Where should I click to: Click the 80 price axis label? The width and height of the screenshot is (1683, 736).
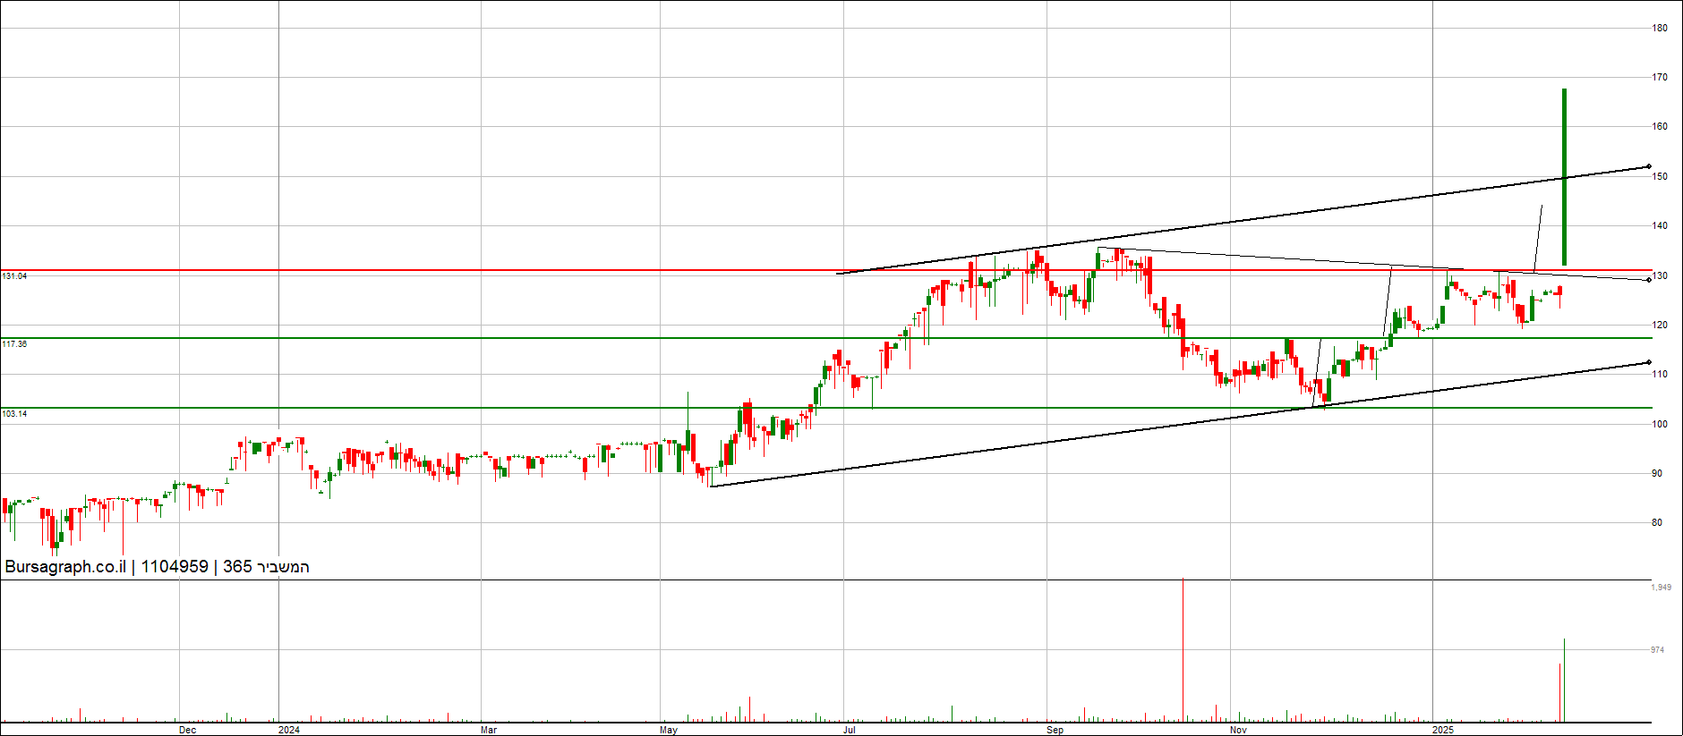click(1657, 523)
